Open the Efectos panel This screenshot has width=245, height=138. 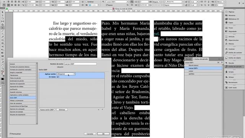pyautogui.click(x=231, y=44)
